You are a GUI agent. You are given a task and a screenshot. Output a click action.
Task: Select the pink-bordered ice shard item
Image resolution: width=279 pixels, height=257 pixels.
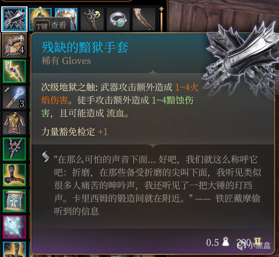coord(14,227)
